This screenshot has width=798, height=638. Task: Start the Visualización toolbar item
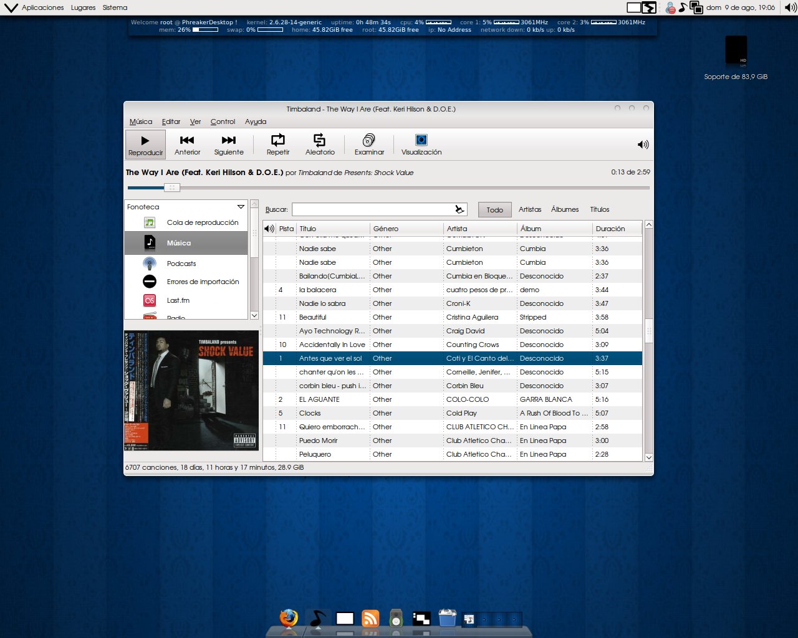(421, 145)
